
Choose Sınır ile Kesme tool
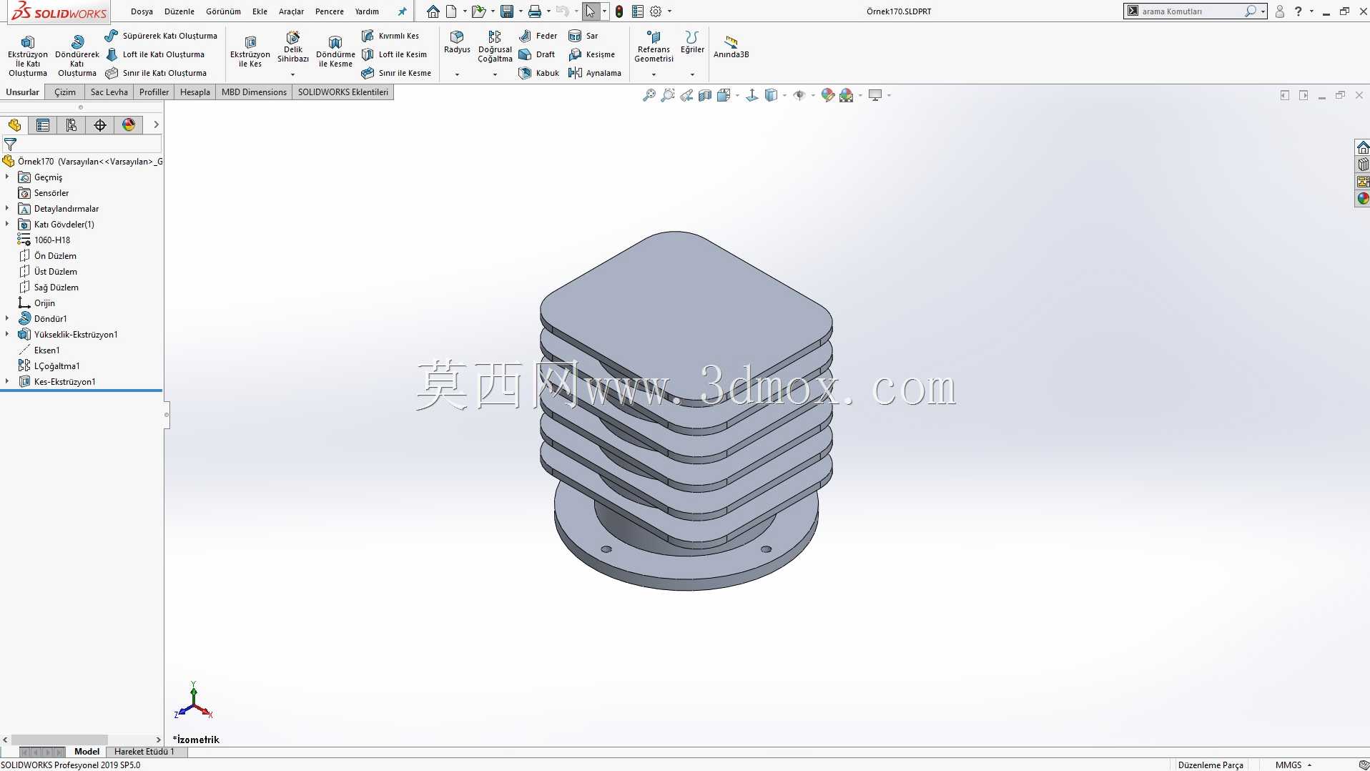(x=396, y=73)
